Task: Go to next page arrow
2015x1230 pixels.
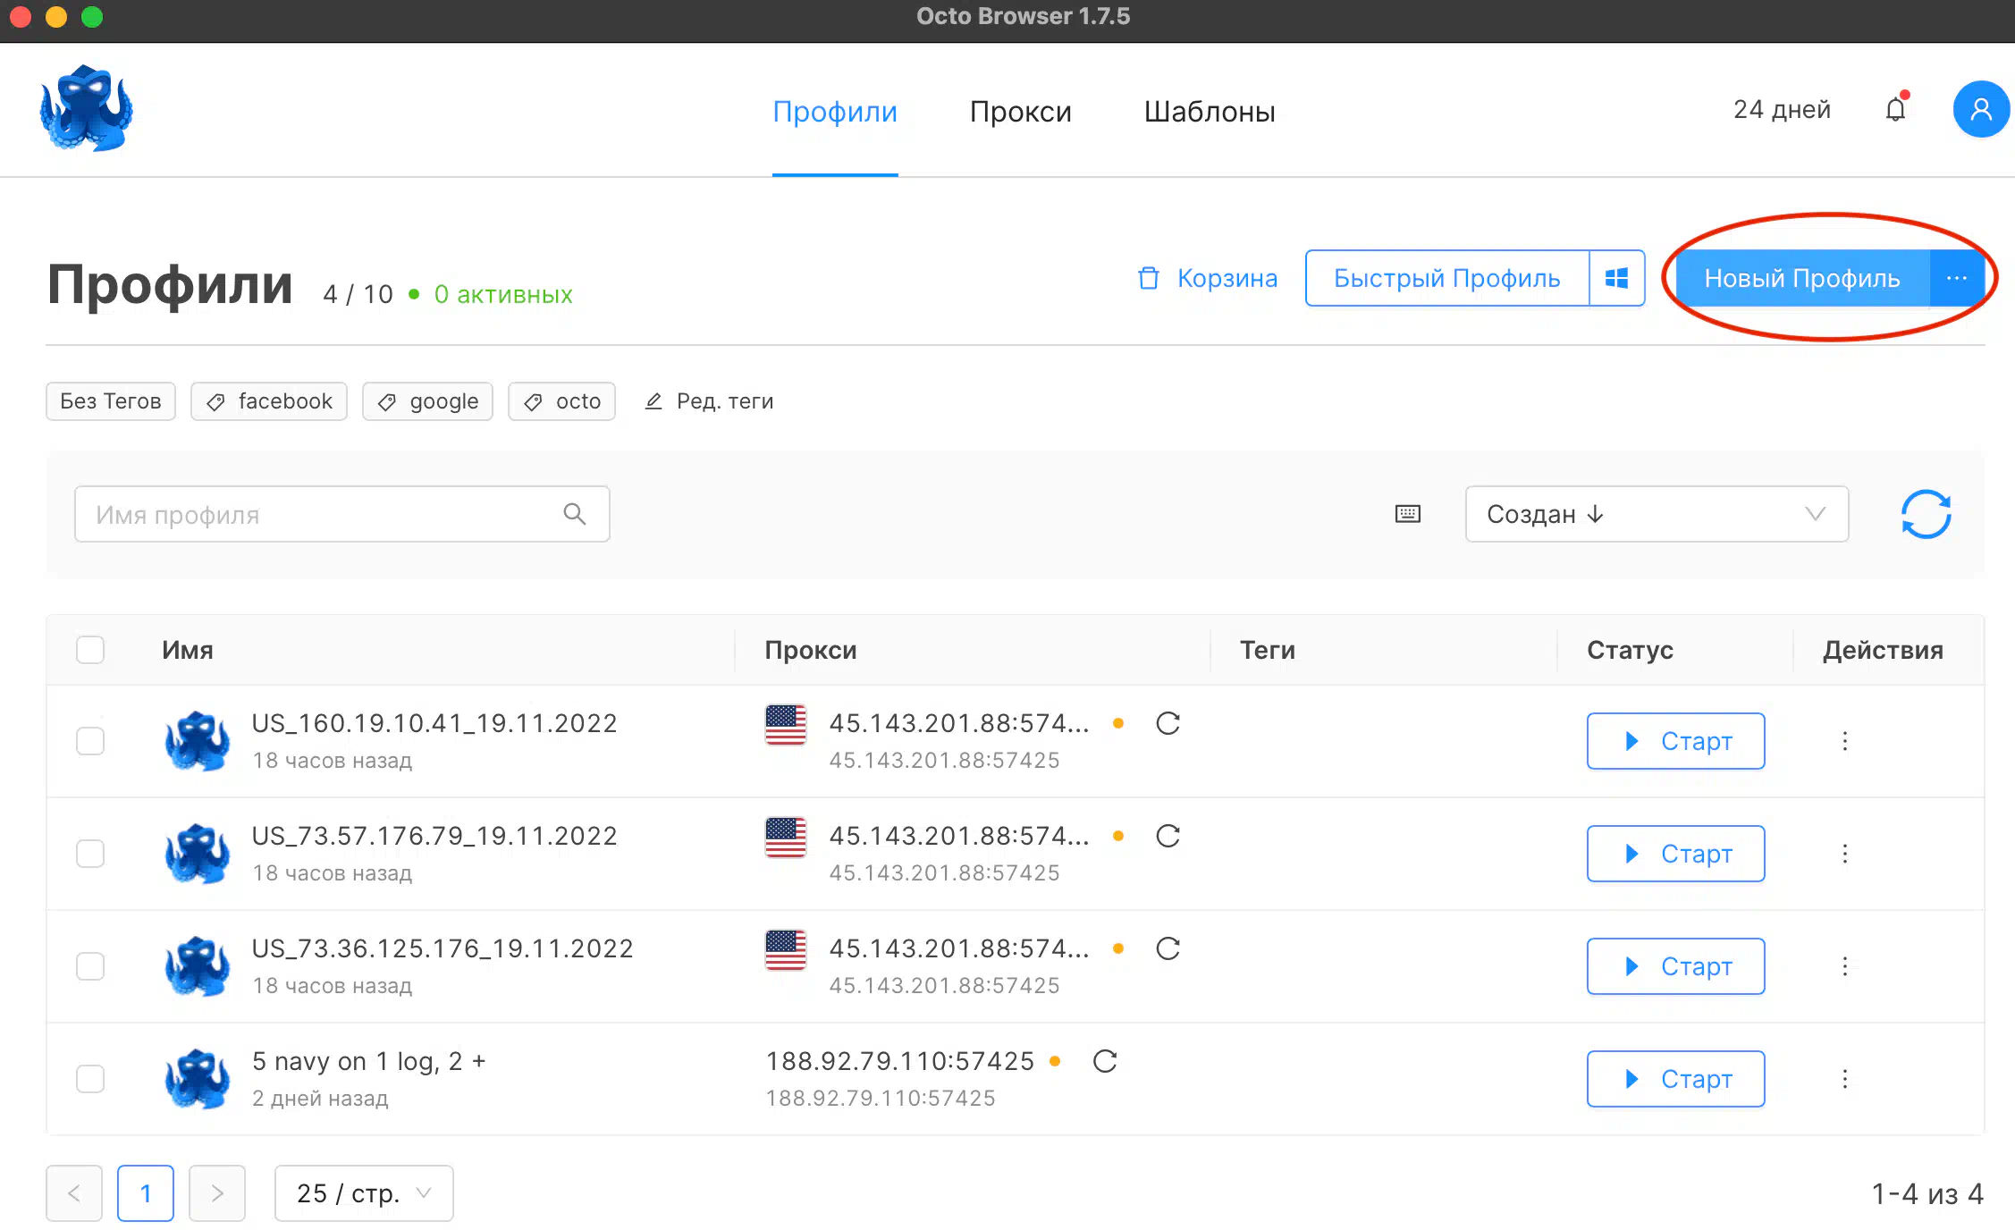Action: point(217,1193)
